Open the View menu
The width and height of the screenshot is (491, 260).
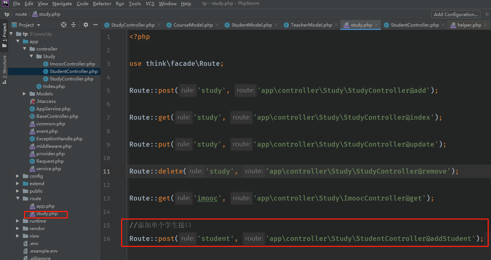click(x=43, y=4)
